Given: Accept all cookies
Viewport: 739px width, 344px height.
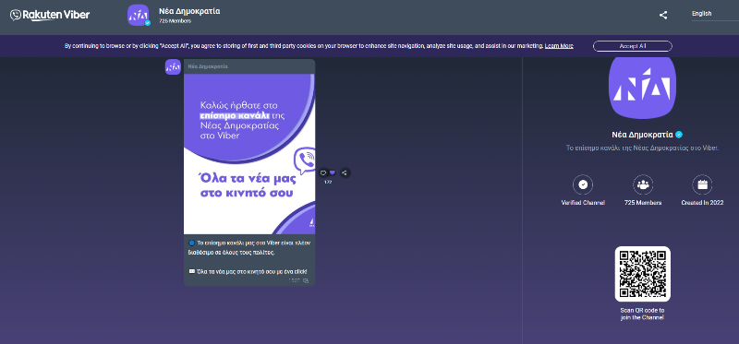Looking at the screenshot, I should [633, 46].
